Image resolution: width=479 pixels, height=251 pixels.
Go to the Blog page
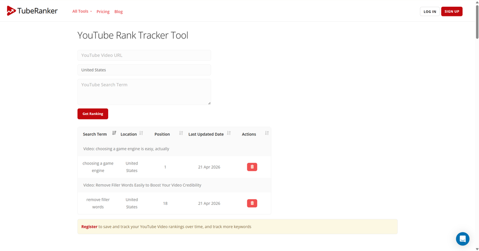click(119, 12)
